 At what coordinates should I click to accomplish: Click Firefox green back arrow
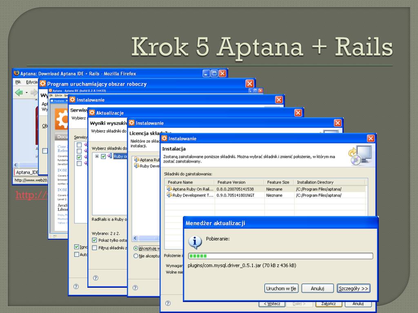coord(19,93)
